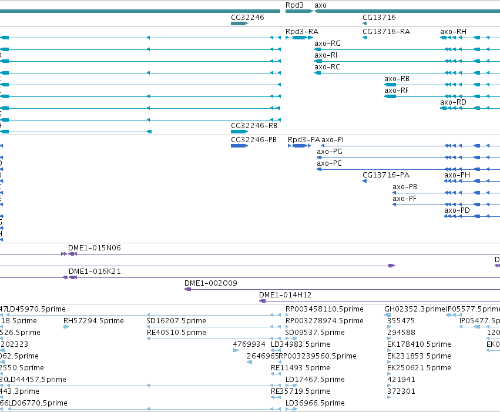Click the Rpd3-RA transcript exon glyph
This screenshot has width=500, height=412.
pyautogui.click(x=300, y=38)
